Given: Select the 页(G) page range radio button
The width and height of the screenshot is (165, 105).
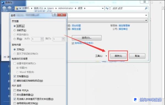Looking at the screenshot, I should point(15,39).
